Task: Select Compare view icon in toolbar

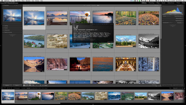Action: coord(30,85)
